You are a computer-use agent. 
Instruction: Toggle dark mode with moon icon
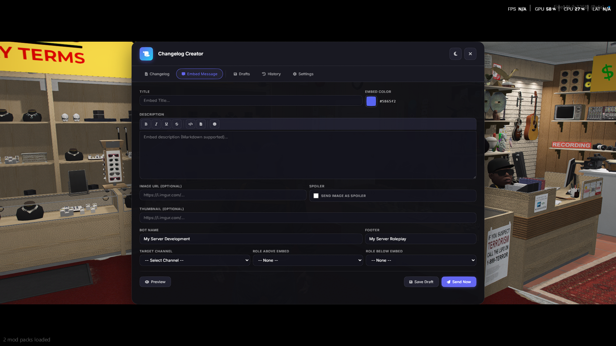click(x=456, y=54)
